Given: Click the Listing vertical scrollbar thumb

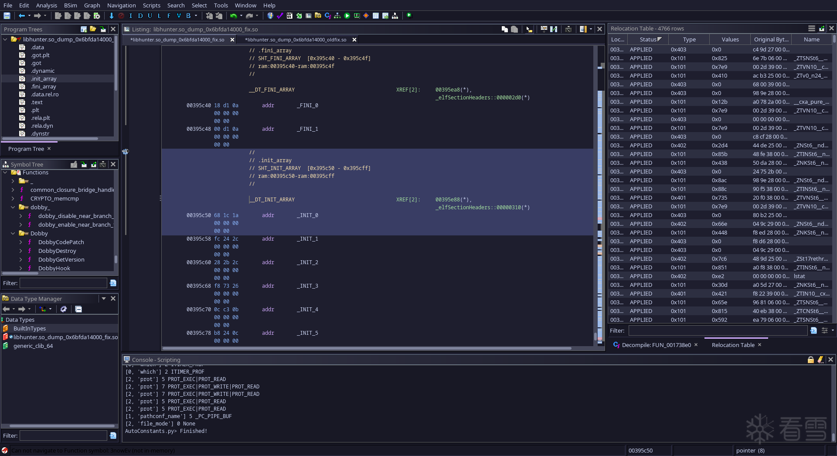Looking at the screenshot, I should 595,337.
